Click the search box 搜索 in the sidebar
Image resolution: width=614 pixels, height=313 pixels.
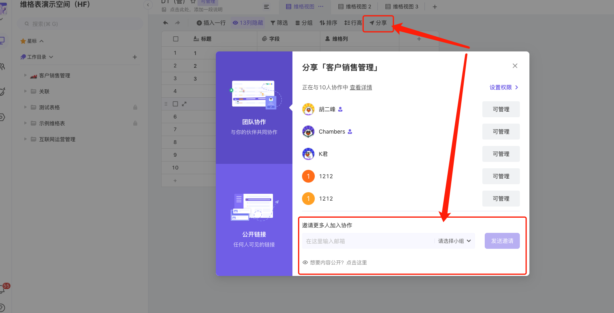[x=80, y=24]
